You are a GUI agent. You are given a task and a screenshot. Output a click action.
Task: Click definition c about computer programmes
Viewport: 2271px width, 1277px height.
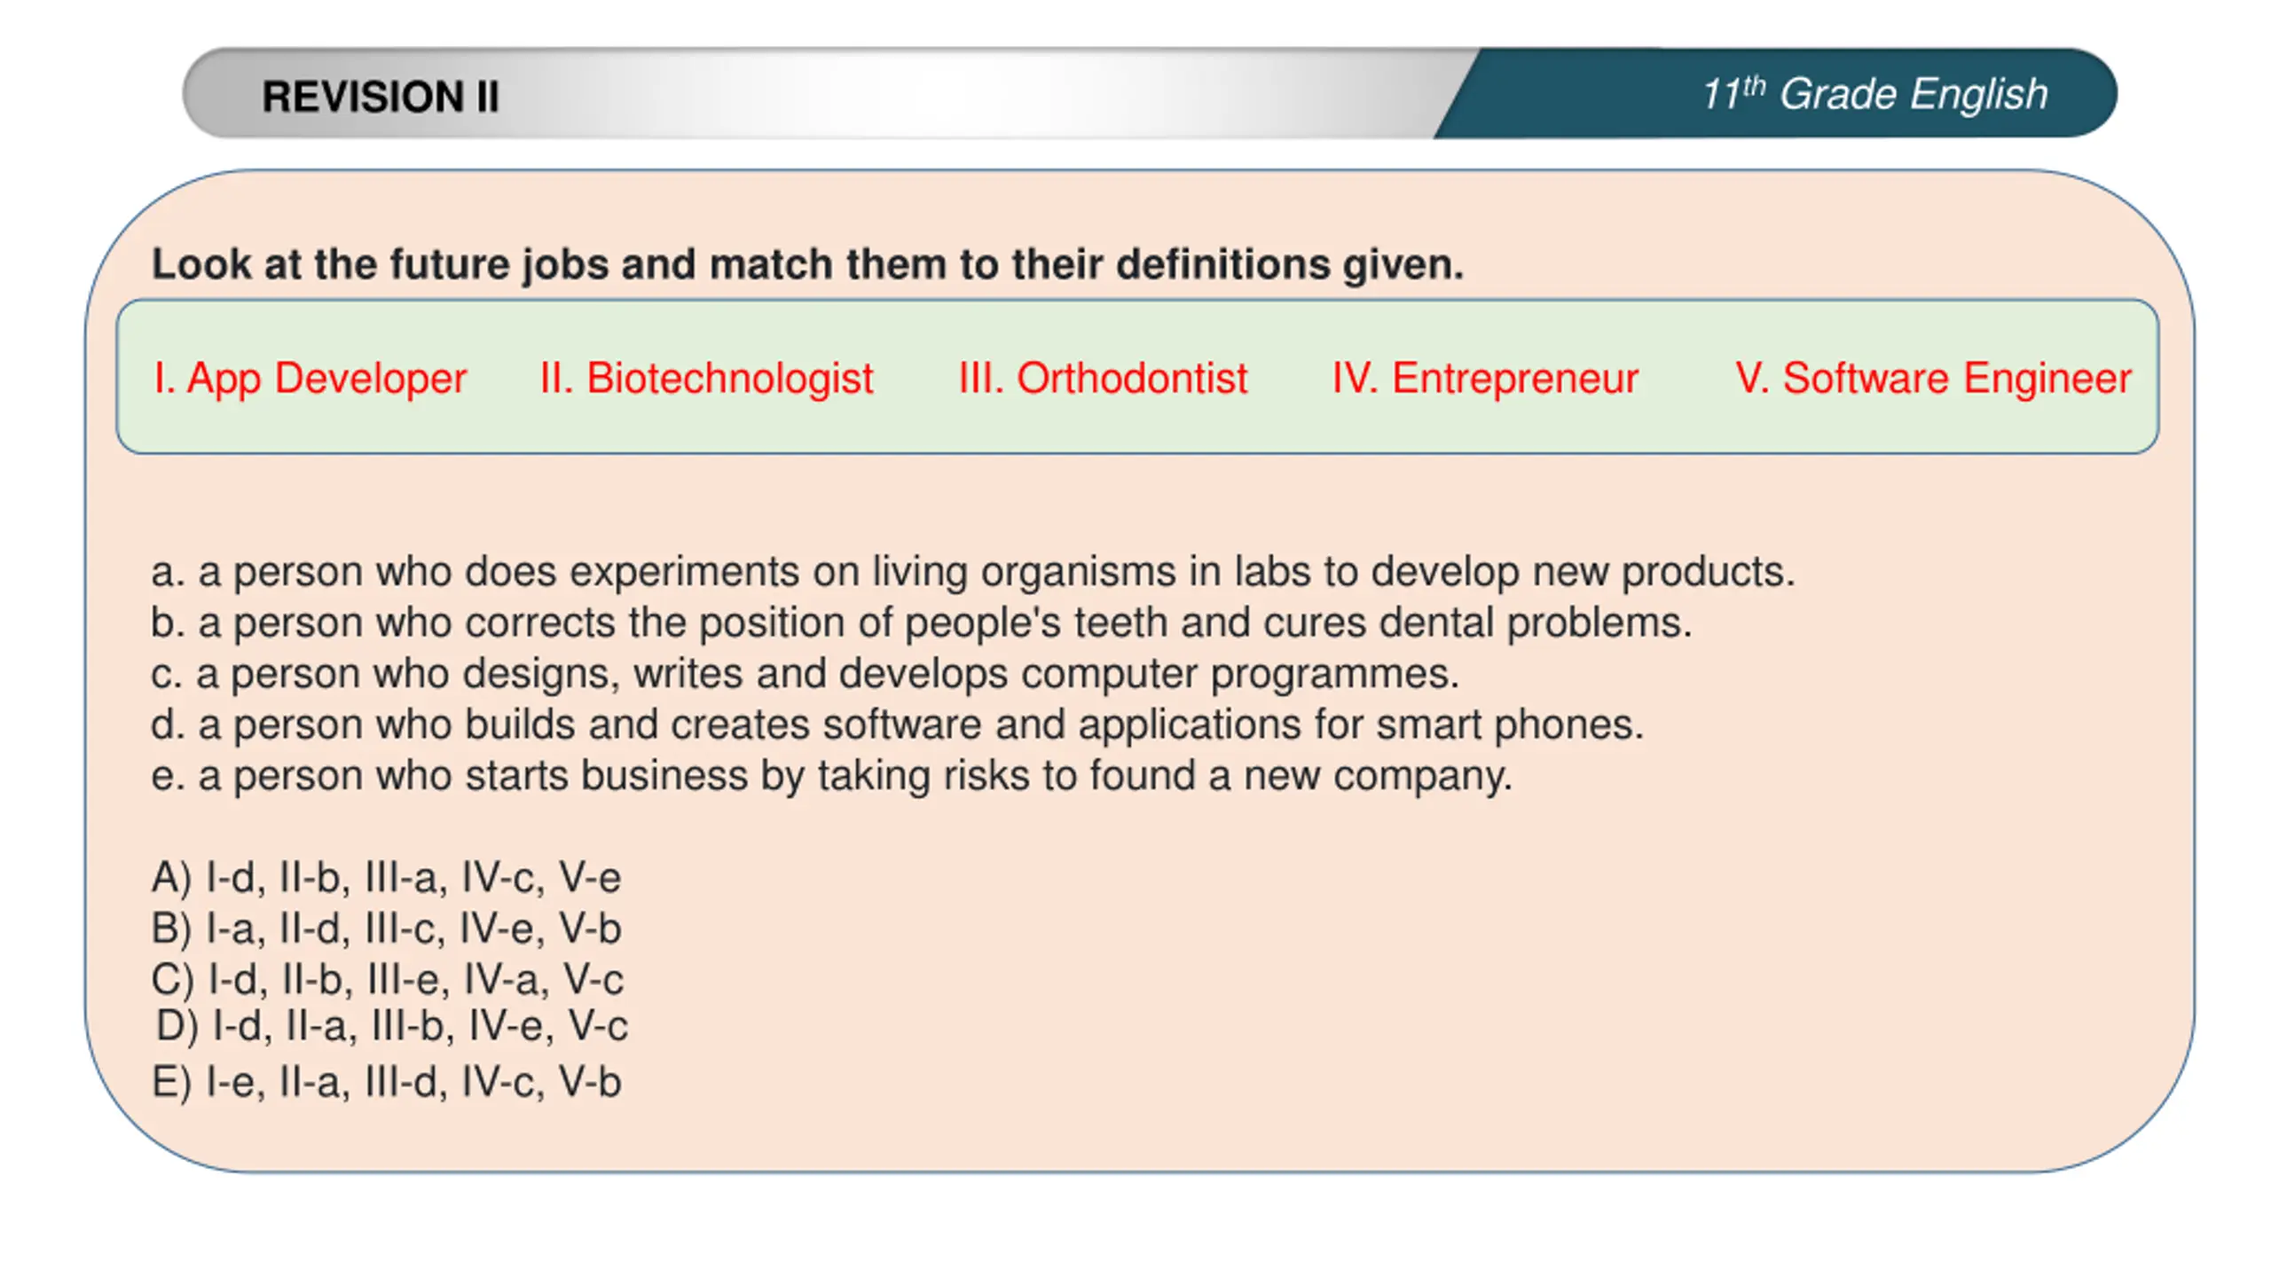click(805, 674)
